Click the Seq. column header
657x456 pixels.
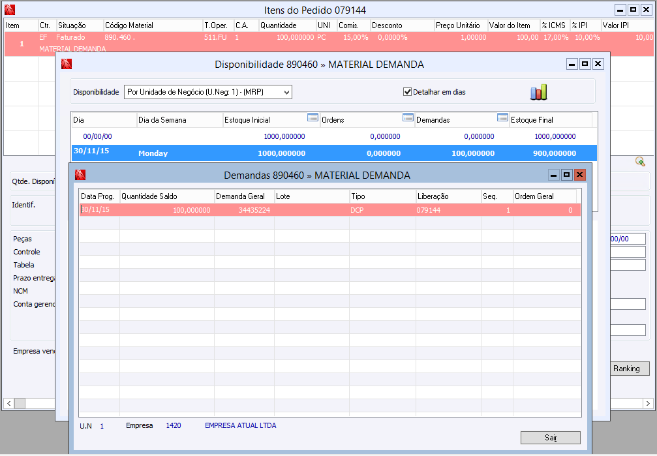click(497, 196)
